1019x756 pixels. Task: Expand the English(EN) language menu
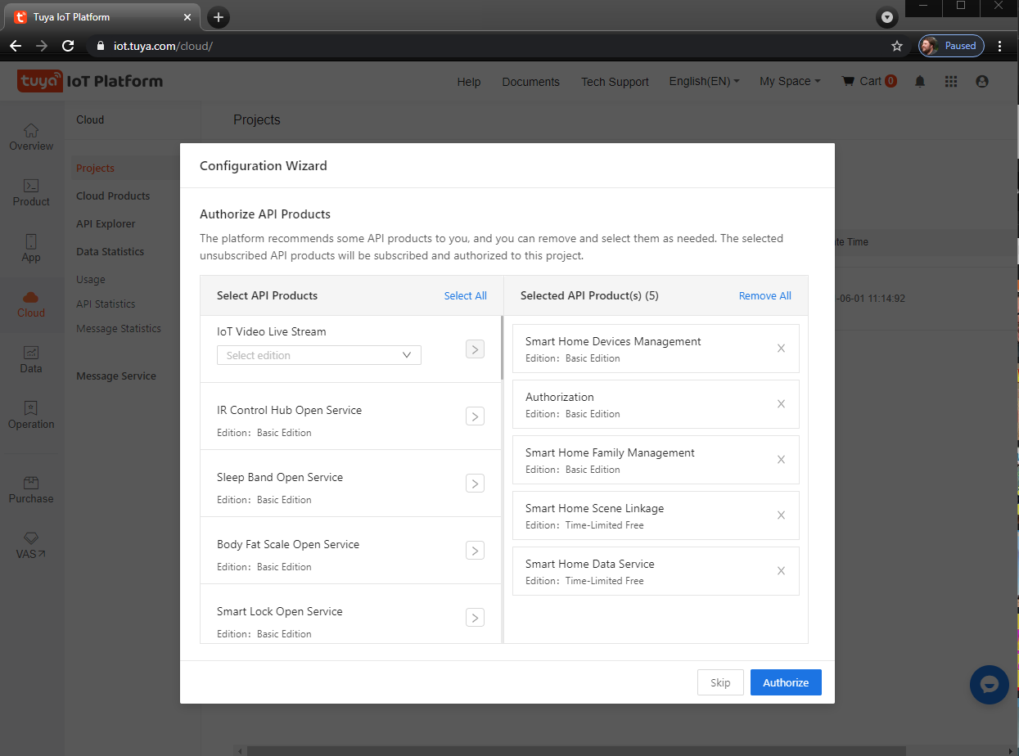(x=704, y=81)
